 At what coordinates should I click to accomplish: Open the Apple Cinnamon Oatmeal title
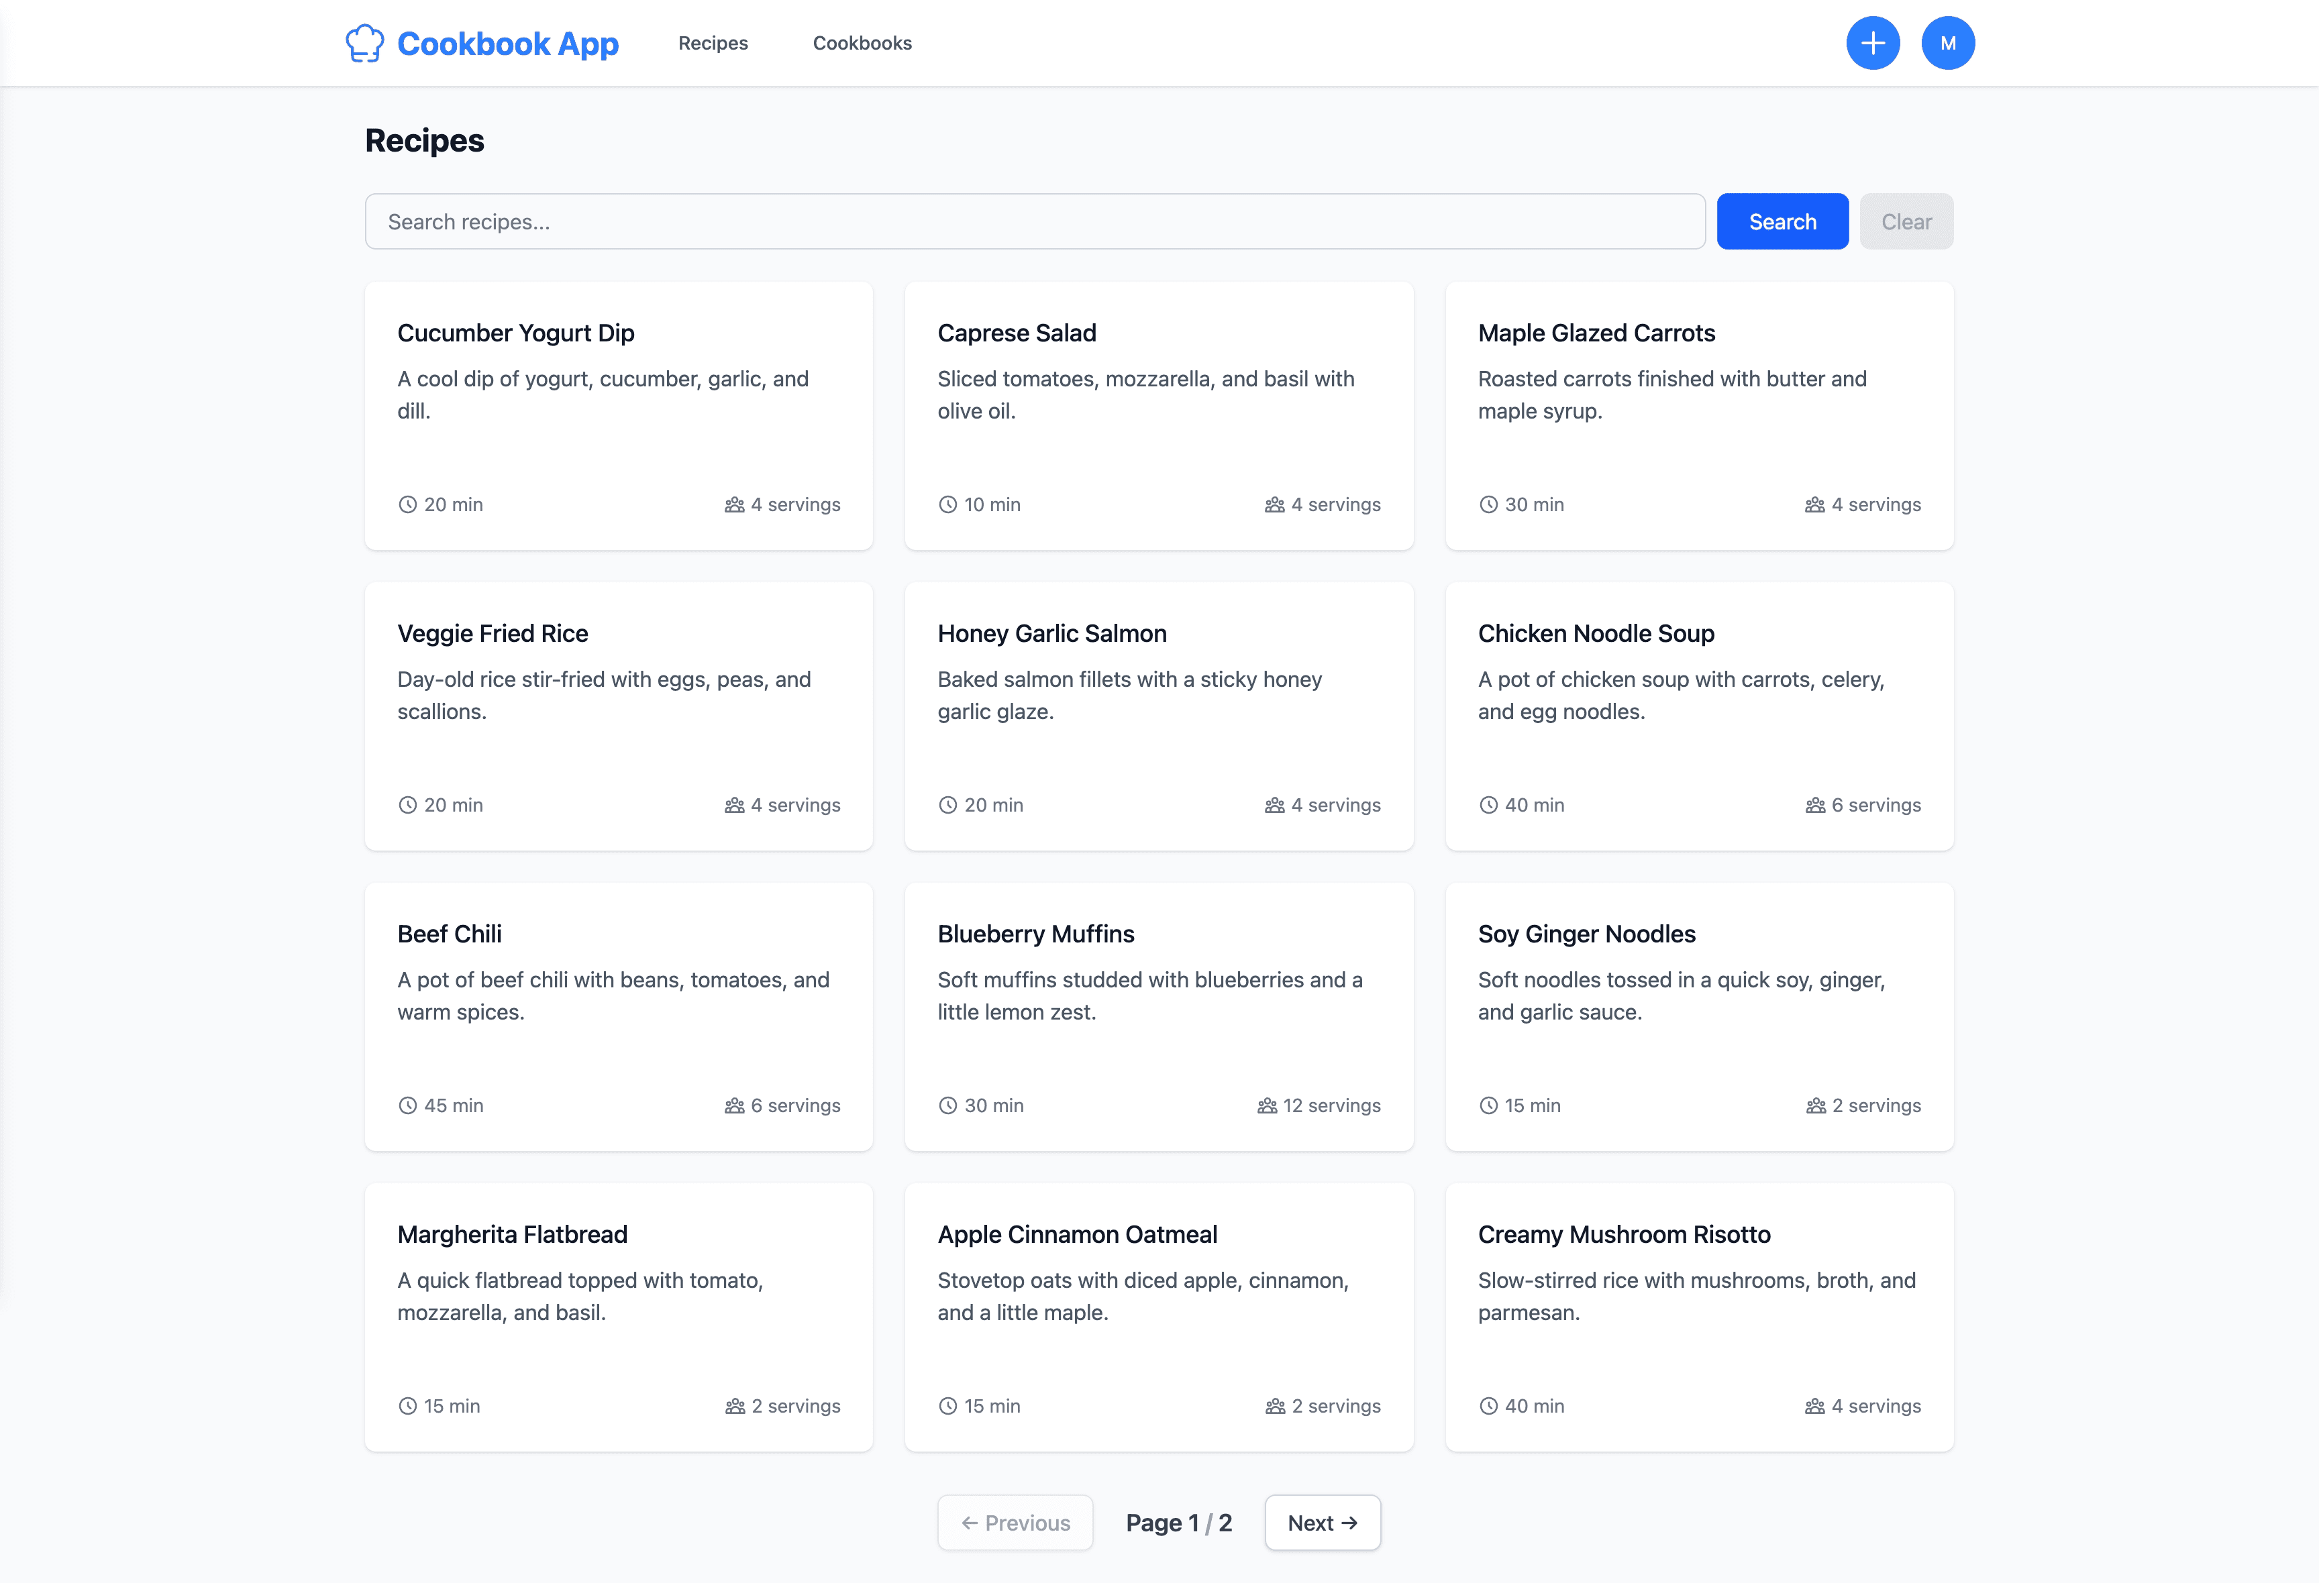pyautogui.click(x=1078, y=1234)
